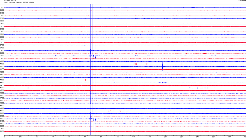Select the 12:00 trace time label
246x138 pixels.
2,72
